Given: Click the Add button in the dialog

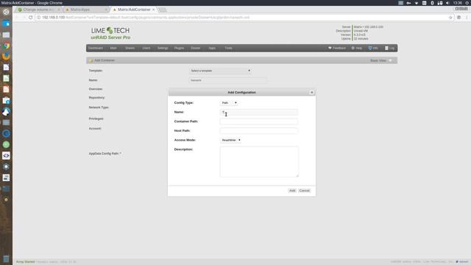Looking at the screenshot, I should [x=292, y=191].
